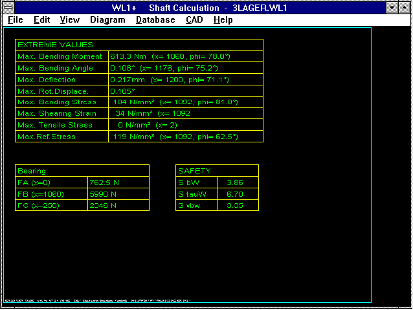Open the File menu
This screenshot has height=310, width=413.
[x=16, y=19]
